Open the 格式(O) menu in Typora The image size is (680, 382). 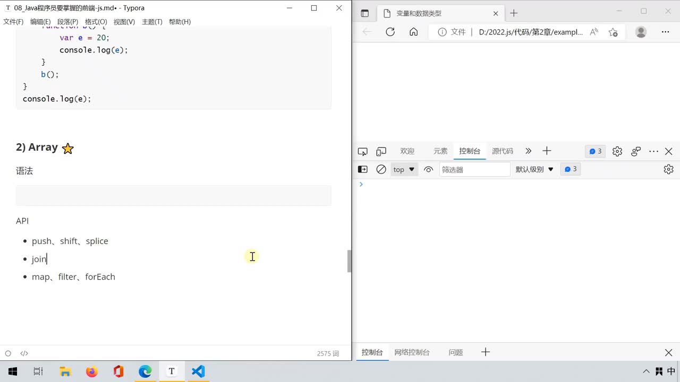click(96, 22)
